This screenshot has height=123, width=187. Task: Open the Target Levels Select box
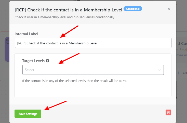[93, 70]
